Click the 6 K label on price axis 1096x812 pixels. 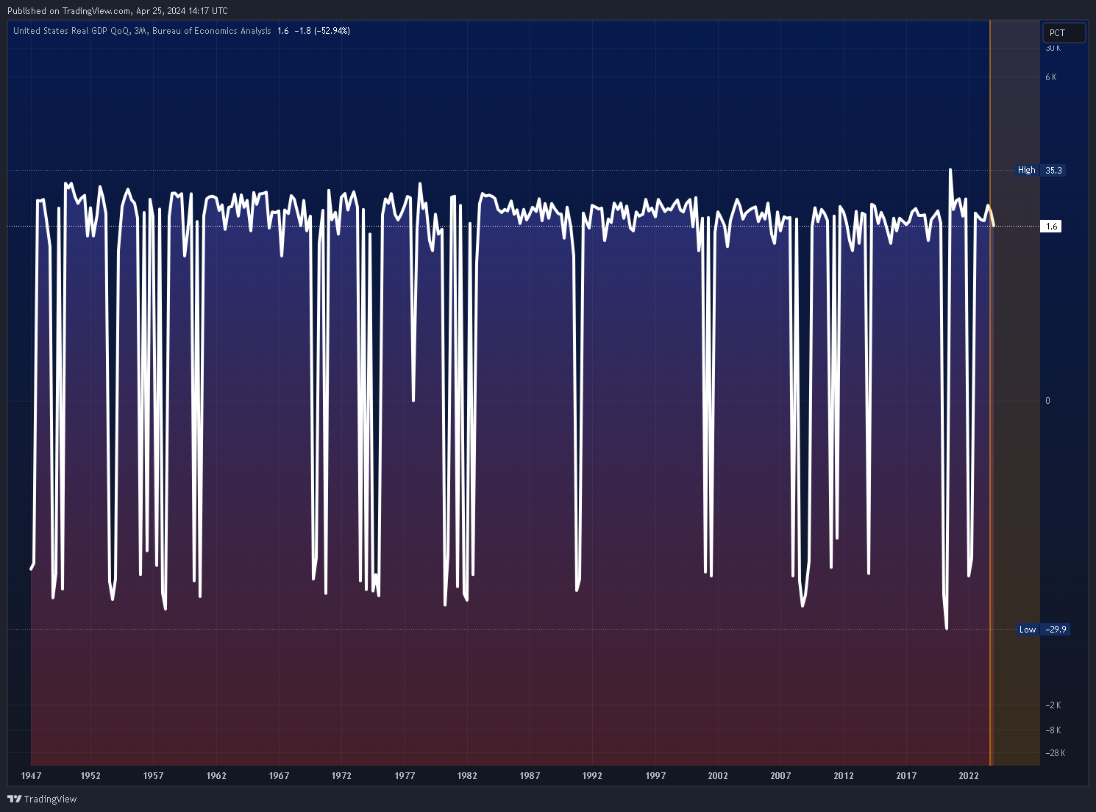[x=1051, y=77]
